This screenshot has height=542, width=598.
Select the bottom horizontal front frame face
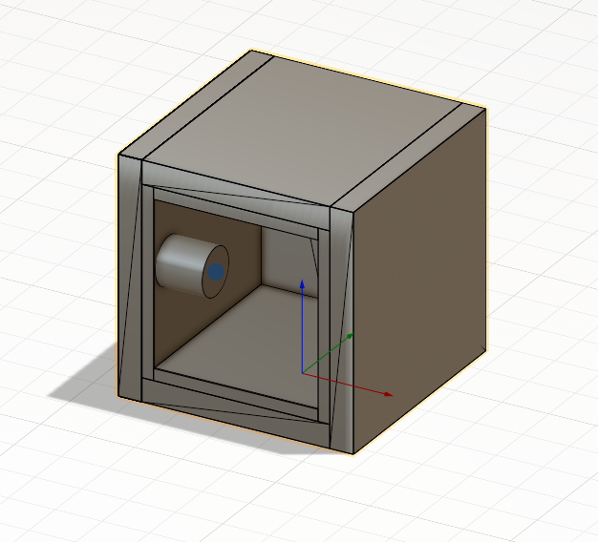point(235,412)
